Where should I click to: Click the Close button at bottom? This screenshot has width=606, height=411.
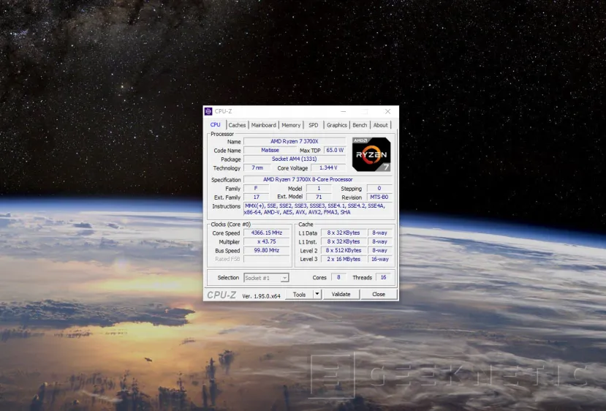(x=379, y=294)
